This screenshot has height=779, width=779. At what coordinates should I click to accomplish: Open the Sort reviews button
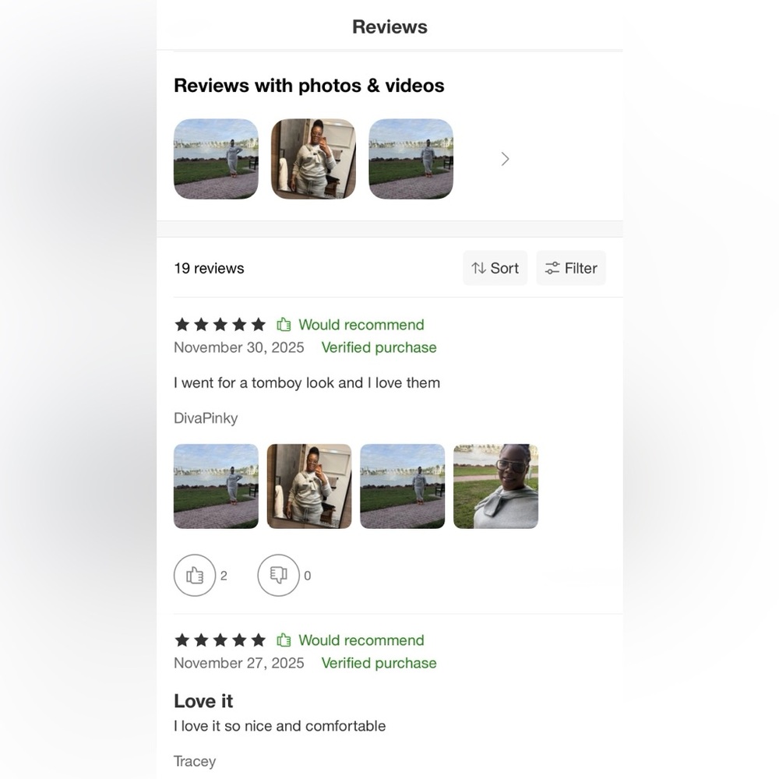tap(495, 268)
